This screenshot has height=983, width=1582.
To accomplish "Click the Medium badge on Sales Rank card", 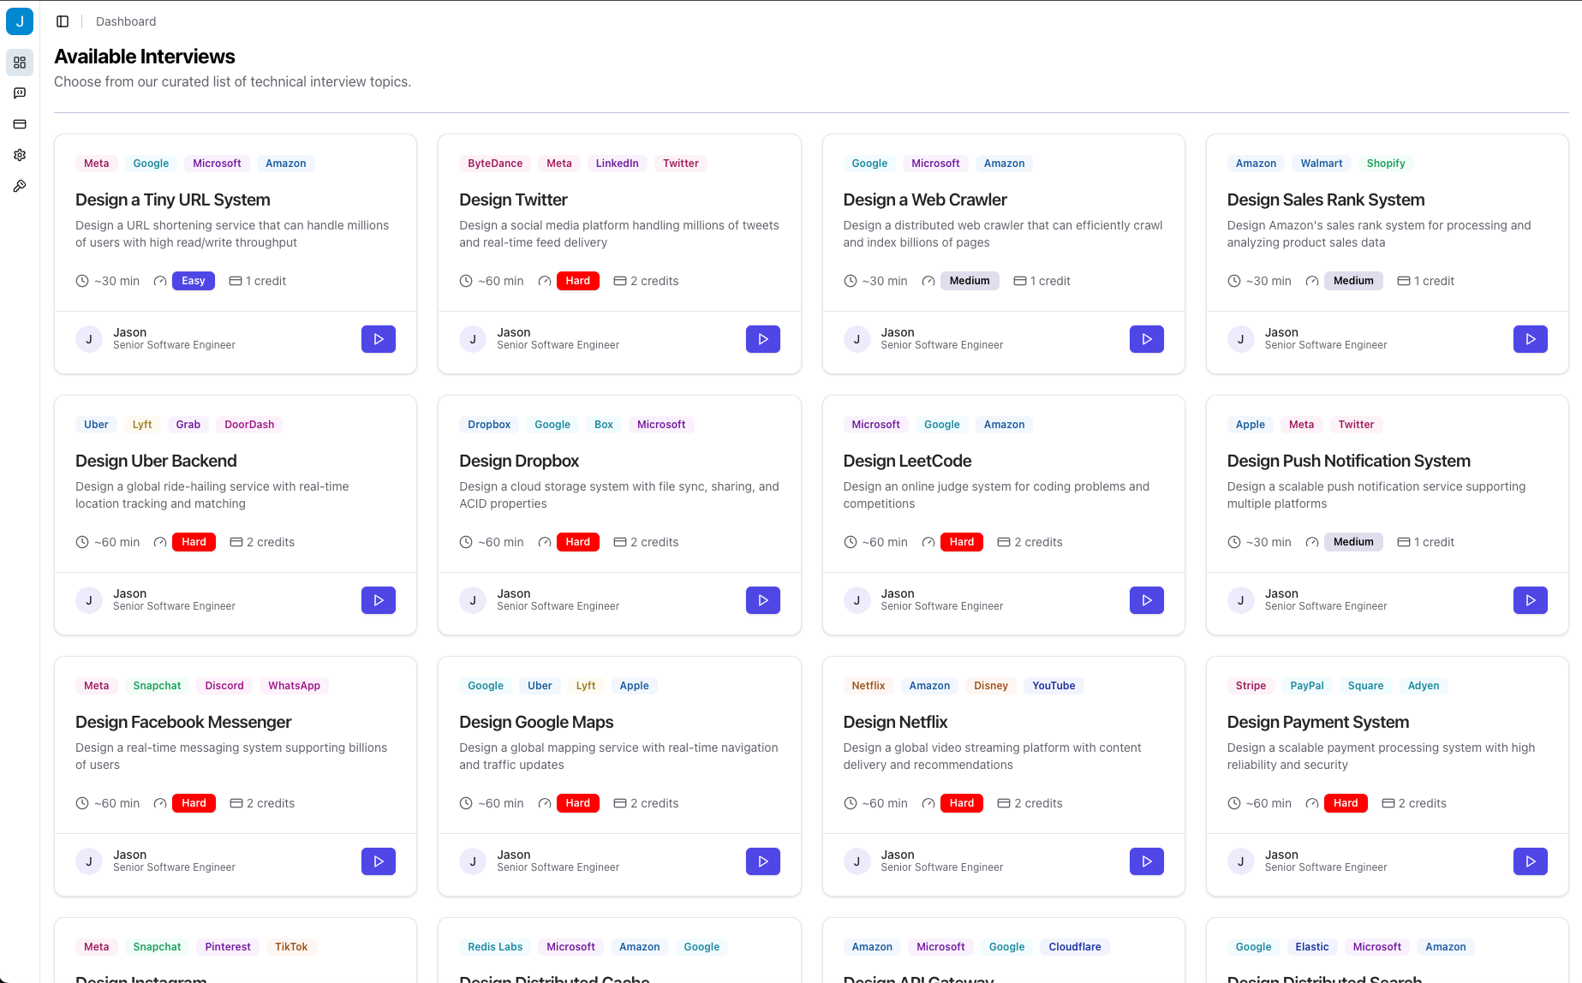I will pyautogui.click(x=1353, y=281).
